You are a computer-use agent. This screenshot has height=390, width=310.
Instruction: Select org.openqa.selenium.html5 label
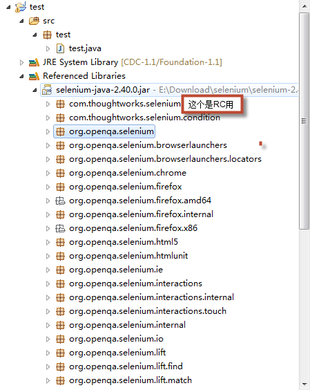click(x=124, y=242)
